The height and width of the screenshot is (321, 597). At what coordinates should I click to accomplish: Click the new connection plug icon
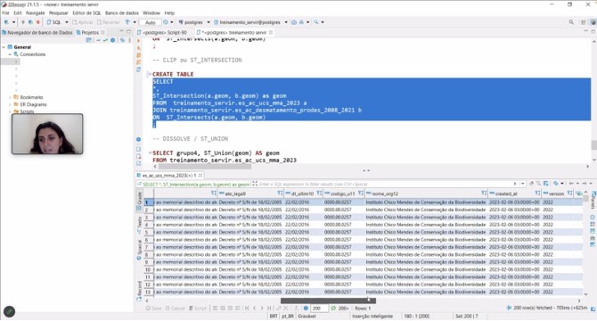pyautogui.click(x=6, y=22)
